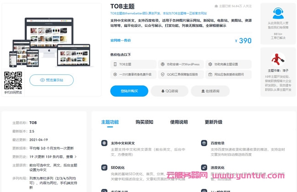Click the 支持中文和英文 feature icon
Screen dimensions: 297x192
pos(104,143)
